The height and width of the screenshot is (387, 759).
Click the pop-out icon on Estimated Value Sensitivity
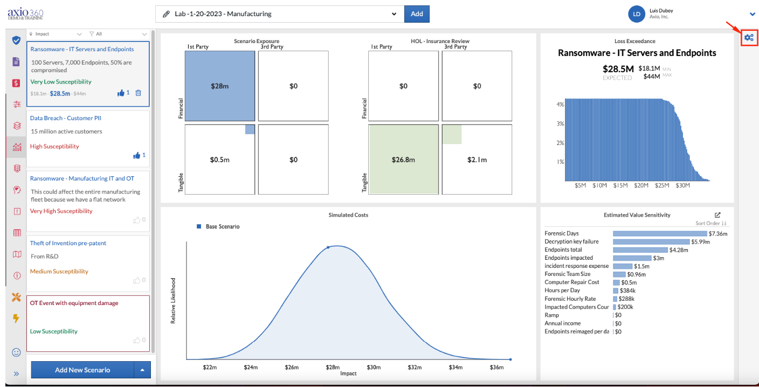tap(717, 215)
